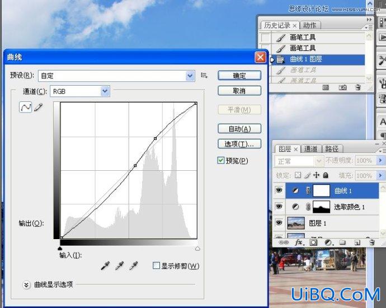Click the 确定 OK button
Screen dimensions: 386x308
tap(239, 76)
